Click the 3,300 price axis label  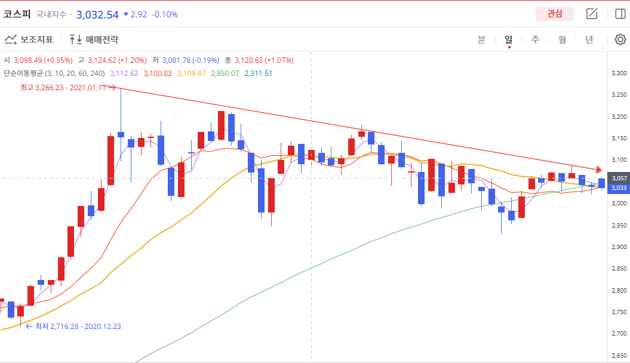[x=619, y=73]
